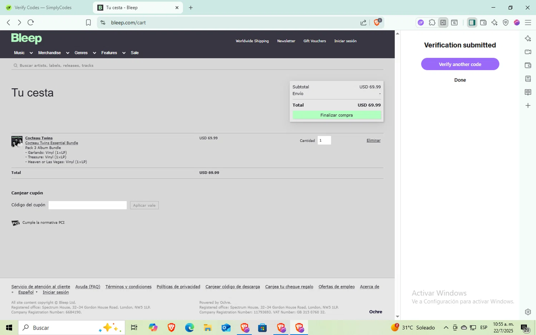Open the Sale menu item
The image size is (536, 335).
click(135, 53)
